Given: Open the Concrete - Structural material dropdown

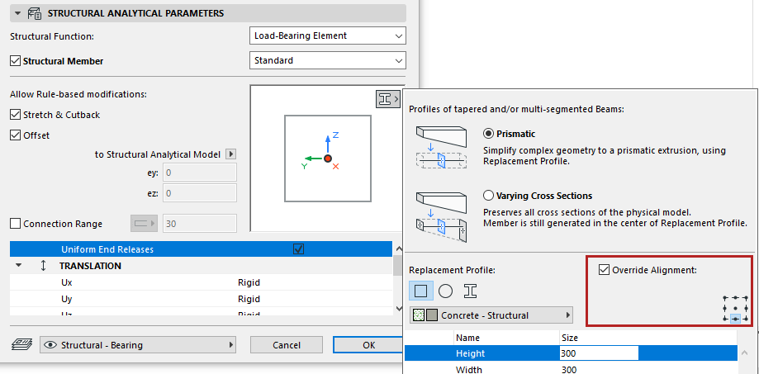Looking at the screenshot, I should [x=491, y=315].
